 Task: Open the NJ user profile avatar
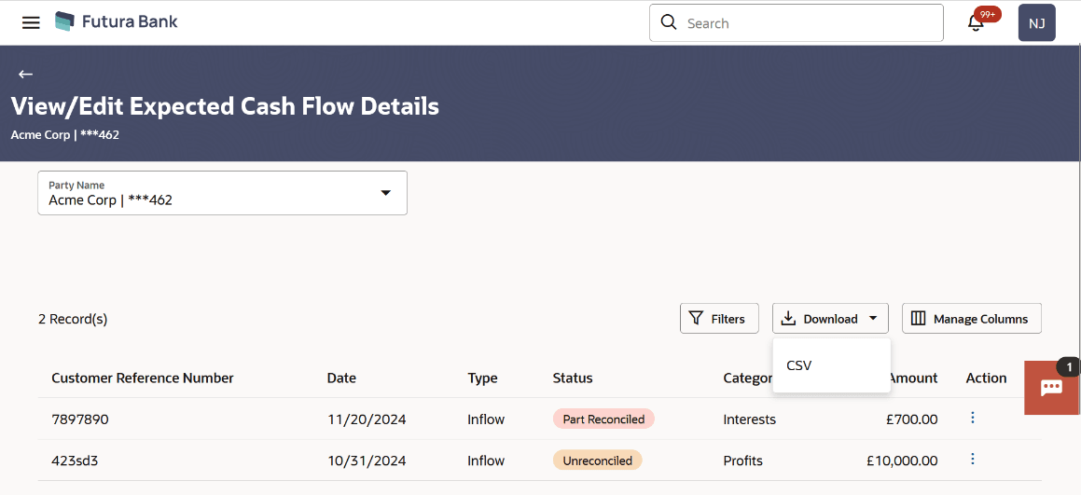pos(1036,23)
